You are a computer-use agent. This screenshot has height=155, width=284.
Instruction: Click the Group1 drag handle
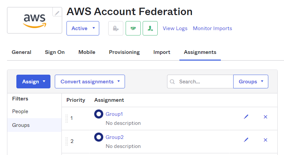pos(67,118)
